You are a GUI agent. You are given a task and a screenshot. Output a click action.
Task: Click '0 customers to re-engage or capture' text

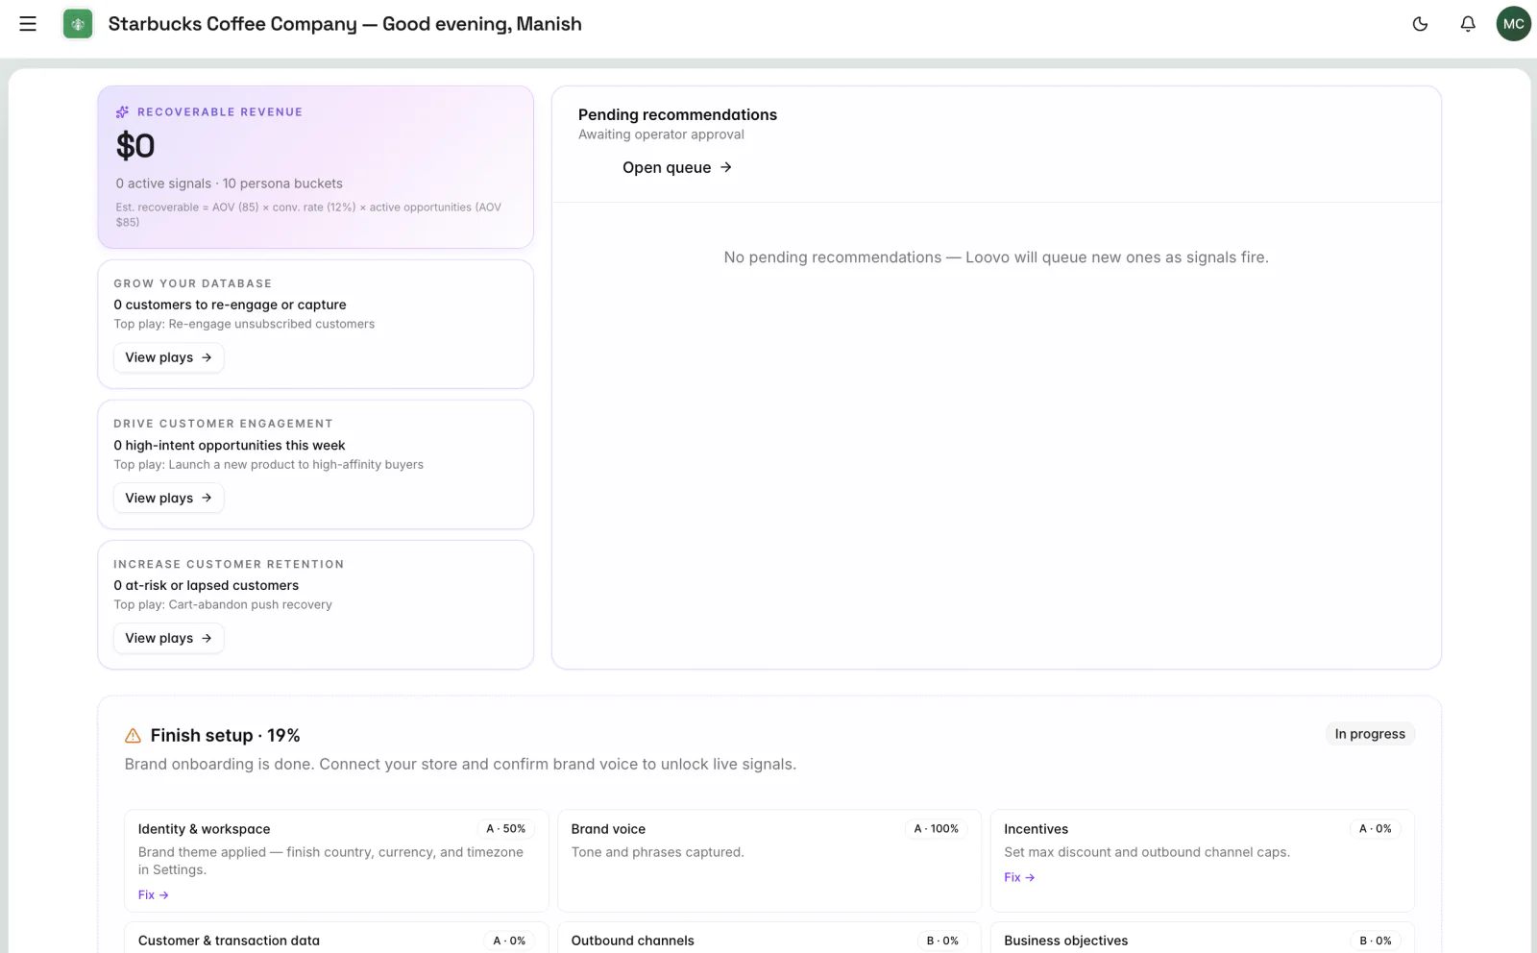[230, 305]
